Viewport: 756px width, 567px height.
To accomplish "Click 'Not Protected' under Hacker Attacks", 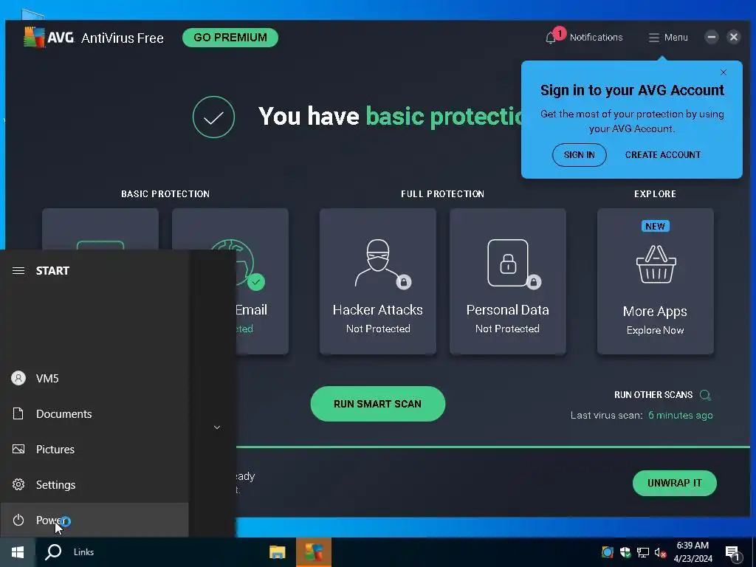I will (378, 329).
